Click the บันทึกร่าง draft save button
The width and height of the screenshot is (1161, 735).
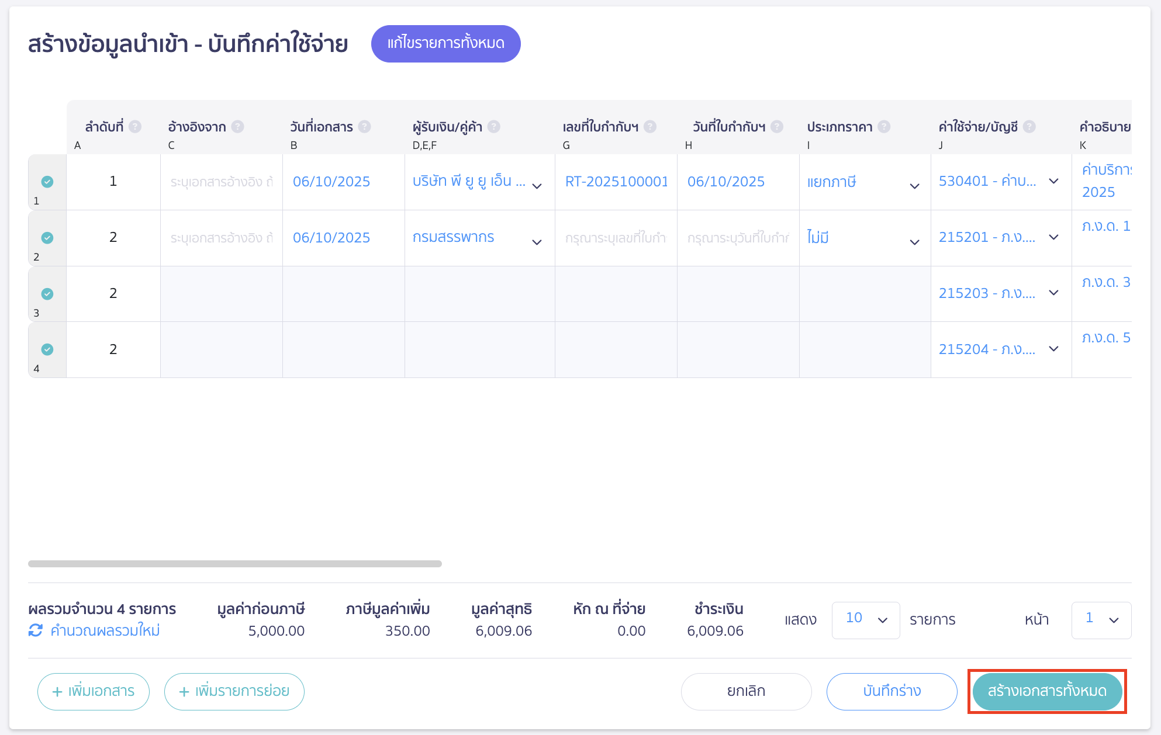[x=891, y=691]
